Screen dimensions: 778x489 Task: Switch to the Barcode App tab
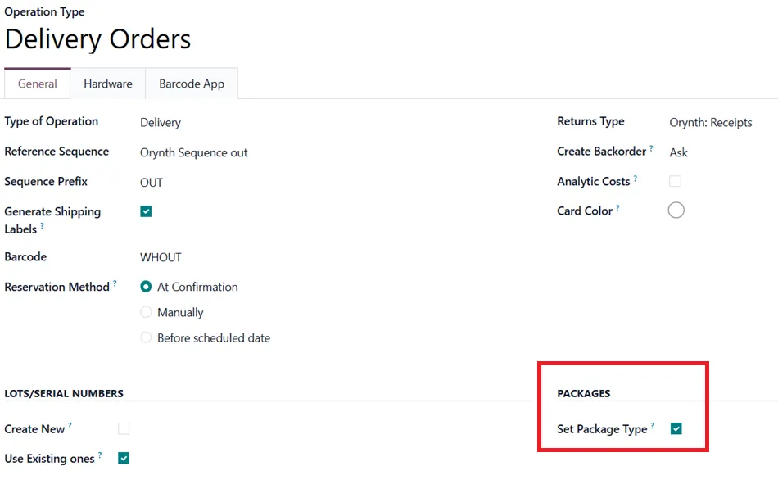192,84
